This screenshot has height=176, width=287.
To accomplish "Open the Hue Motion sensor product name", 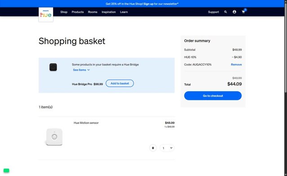I will (x=86, y=123).
